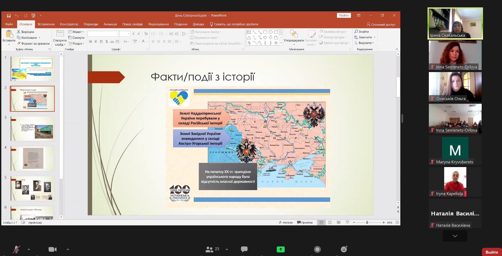
Task: Click the Zoom record button icon
Action: pyautogui.click(x=317, y=249)
